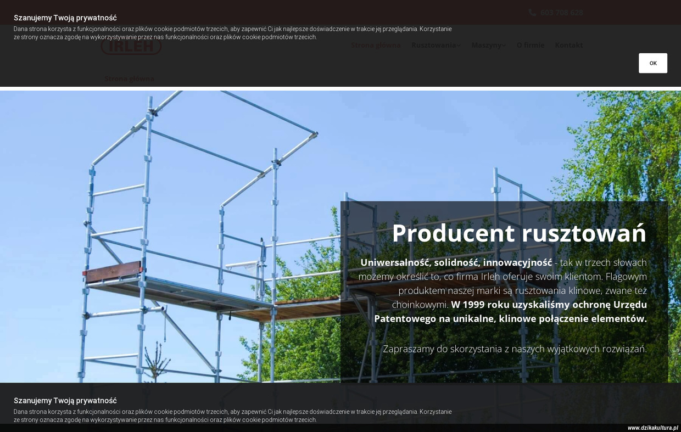Click the chevron arrow beside Rusztowania
Viewport: 681px width, 432px height.
coord(459,46)
